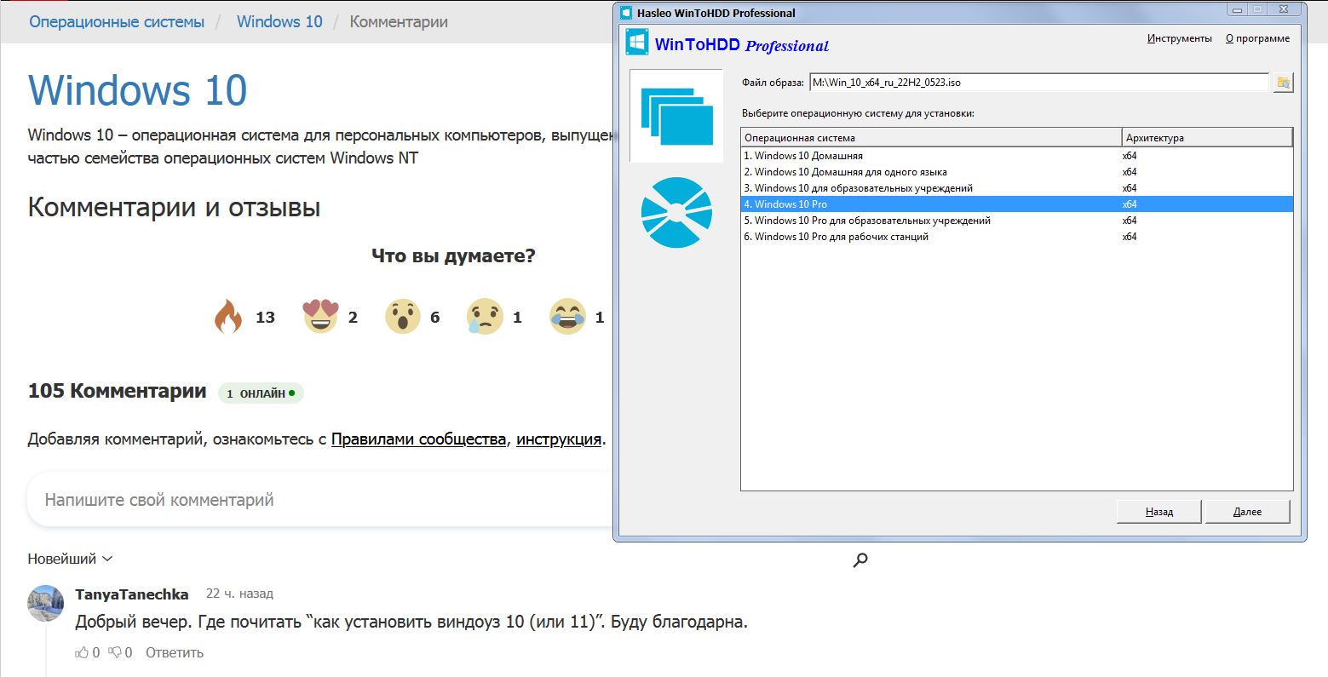
Task: Click the Далее button
Action: pos(1247,512)
